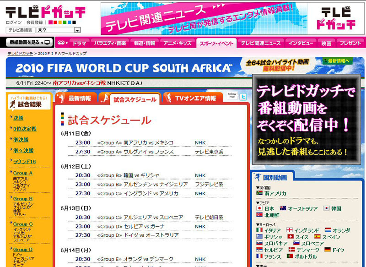Open the Group D sidebar link

[23, 250]
